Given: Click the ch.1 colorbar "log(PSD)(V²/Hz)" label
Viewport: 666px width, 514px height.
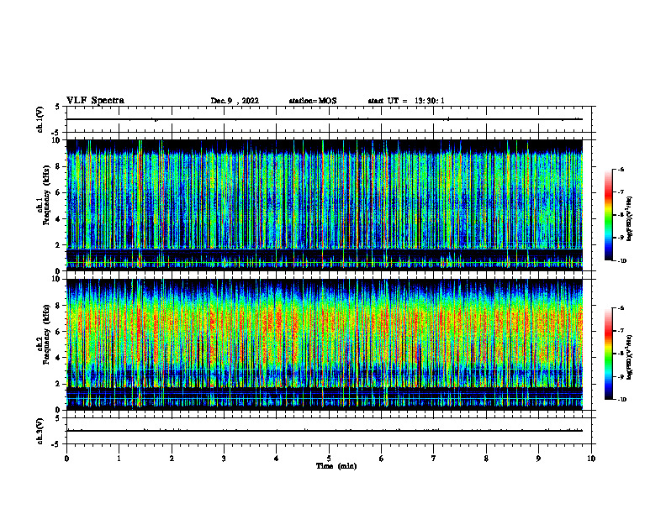Looking at the screenshot, I should click(630, 218).
